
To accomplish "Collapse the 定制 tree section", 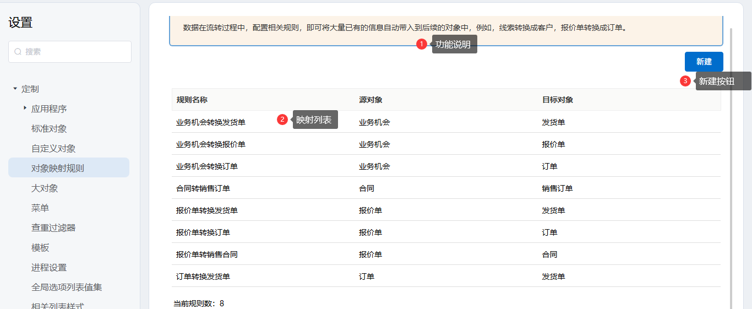I will [15, 89].
